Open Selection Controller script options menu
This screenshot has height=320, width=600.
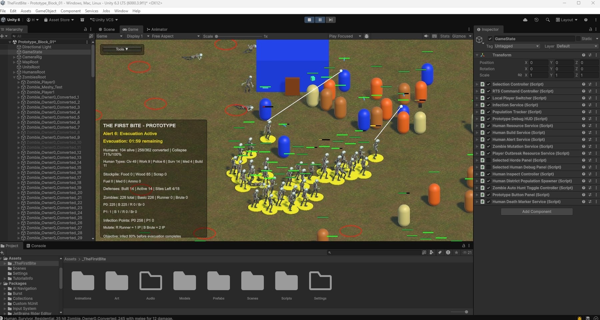pos(596,84)
